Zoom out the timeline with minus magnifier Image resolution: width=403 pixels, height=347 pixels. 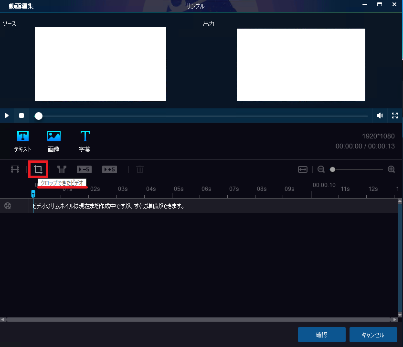point(321,169)
